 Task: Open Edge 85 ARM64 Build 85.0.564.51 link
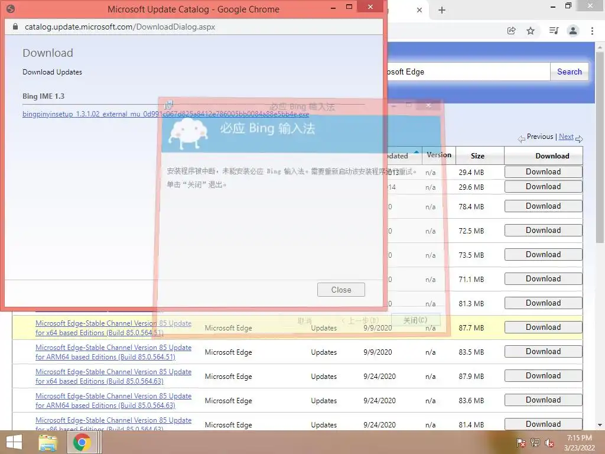tap(113, 352)
